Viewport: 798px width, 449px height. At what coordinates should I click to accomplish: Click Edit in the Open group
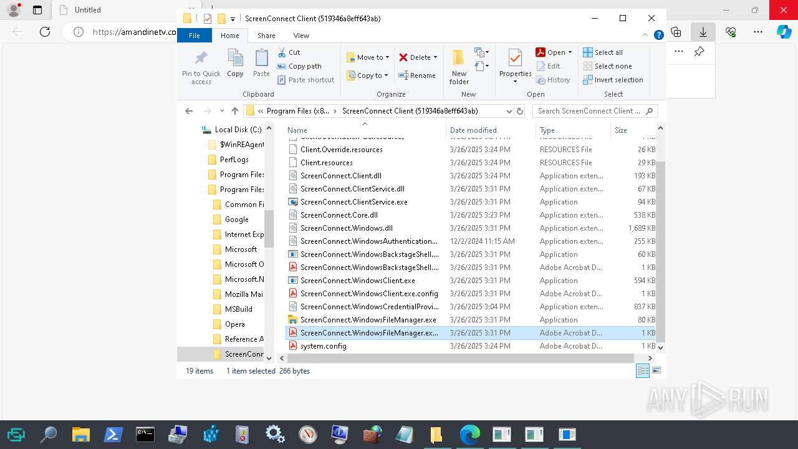pos(548,66)
